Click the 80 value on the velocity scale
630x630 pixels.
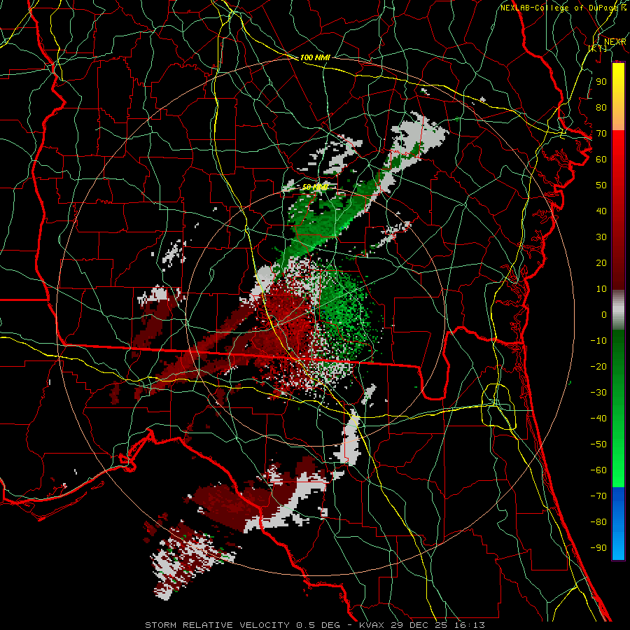[601, 107]
